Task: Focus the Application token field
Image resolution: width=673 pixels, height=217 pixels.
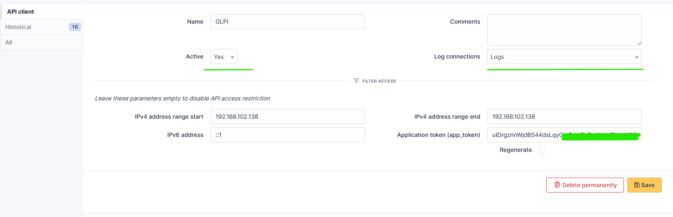Action: click(x=525, y=135)
